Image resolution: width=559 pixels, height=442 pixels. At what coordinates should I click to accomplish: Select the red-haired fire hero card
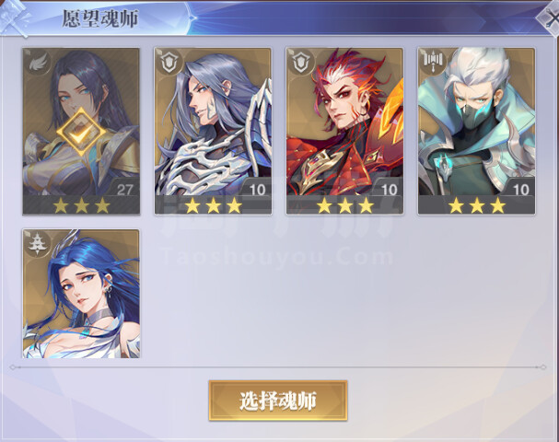pyautogui.click(x=344, y=131)
